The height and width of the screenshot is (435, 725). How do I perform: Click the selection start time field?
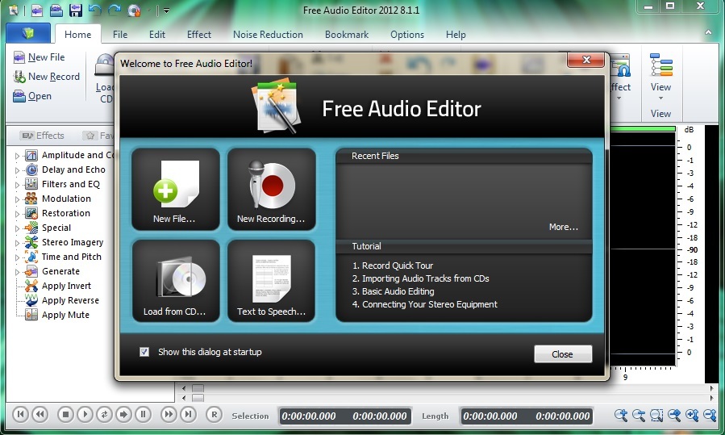pyautogui.click(x=309, y=416)
